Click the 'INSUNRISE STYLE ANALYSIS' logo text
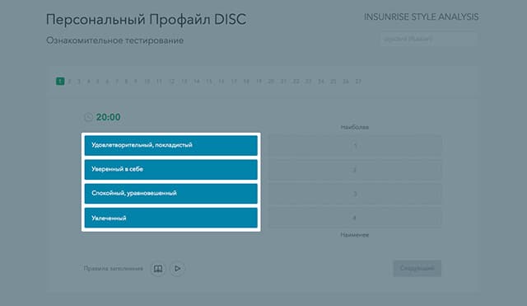 point(422,17)
